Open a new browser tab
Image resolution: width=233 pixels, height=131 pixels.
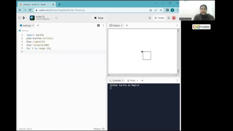pyautogui.click(x=59, y=4)
